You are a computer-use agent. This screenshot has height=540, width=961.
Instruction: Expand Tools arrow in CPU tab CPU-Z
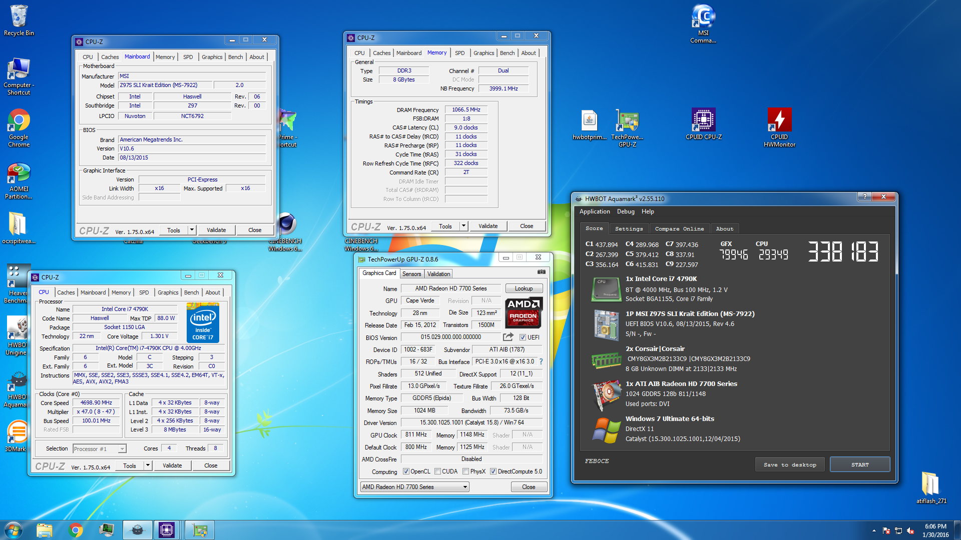pos(148,465)
